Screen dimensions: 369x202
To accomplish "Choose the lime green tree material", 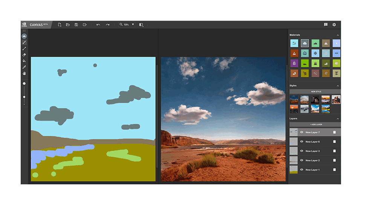I will click(x=337, y=64).
